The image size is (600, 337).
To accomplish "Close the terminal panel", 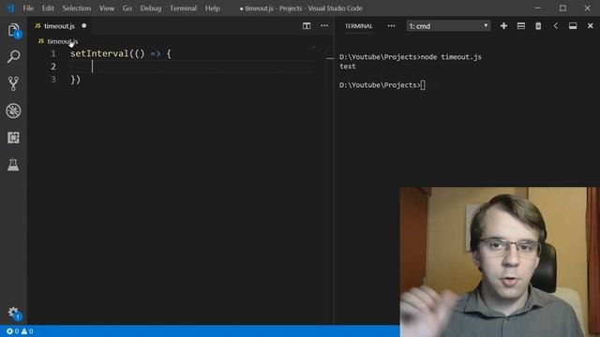I will 590,25.
